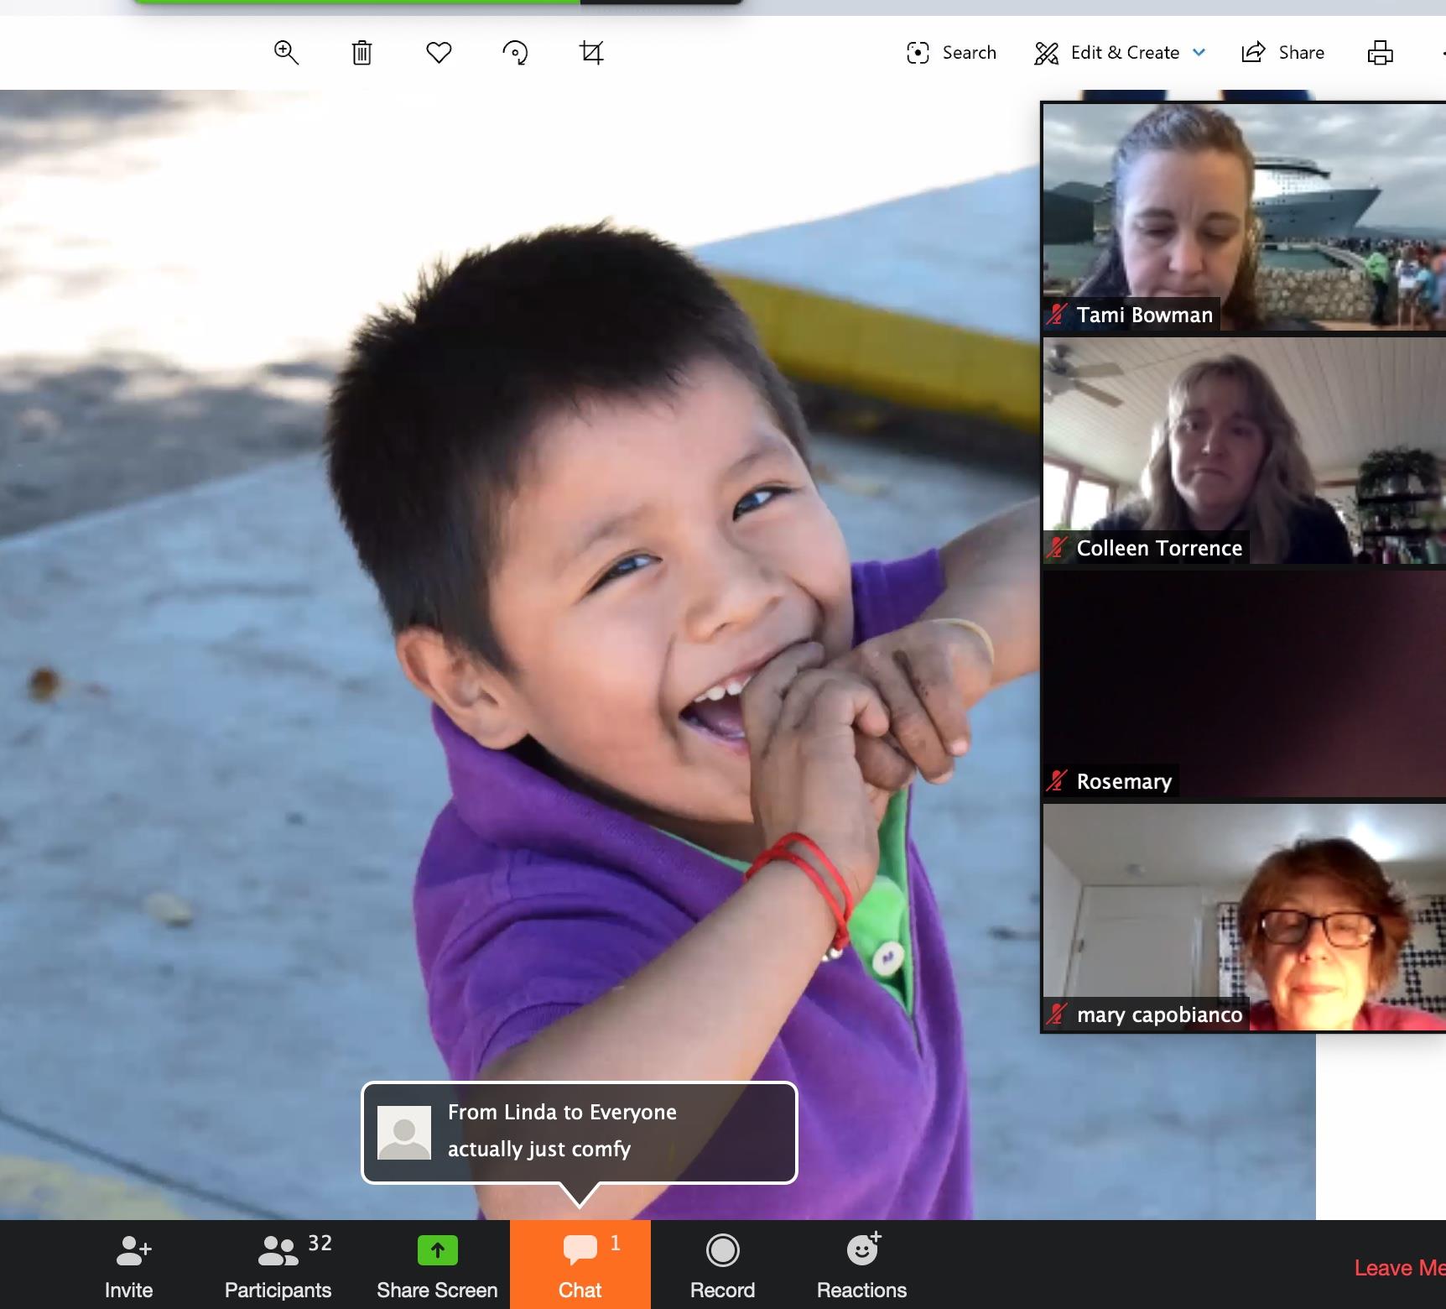Open the Invite participants option
The image size is (1446, 1309).
coord(129,1265)
